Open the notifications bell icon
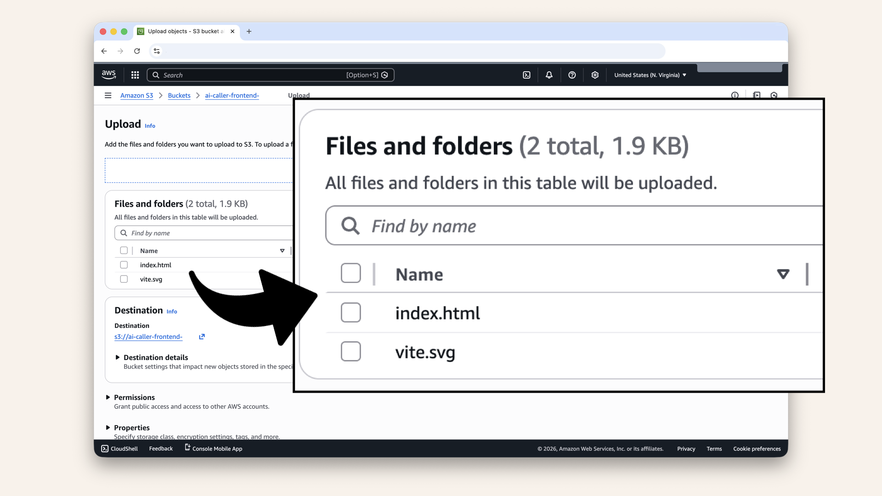Image resolution: width=882 pixels, height=496 pixels. click(x=549, y=74)
